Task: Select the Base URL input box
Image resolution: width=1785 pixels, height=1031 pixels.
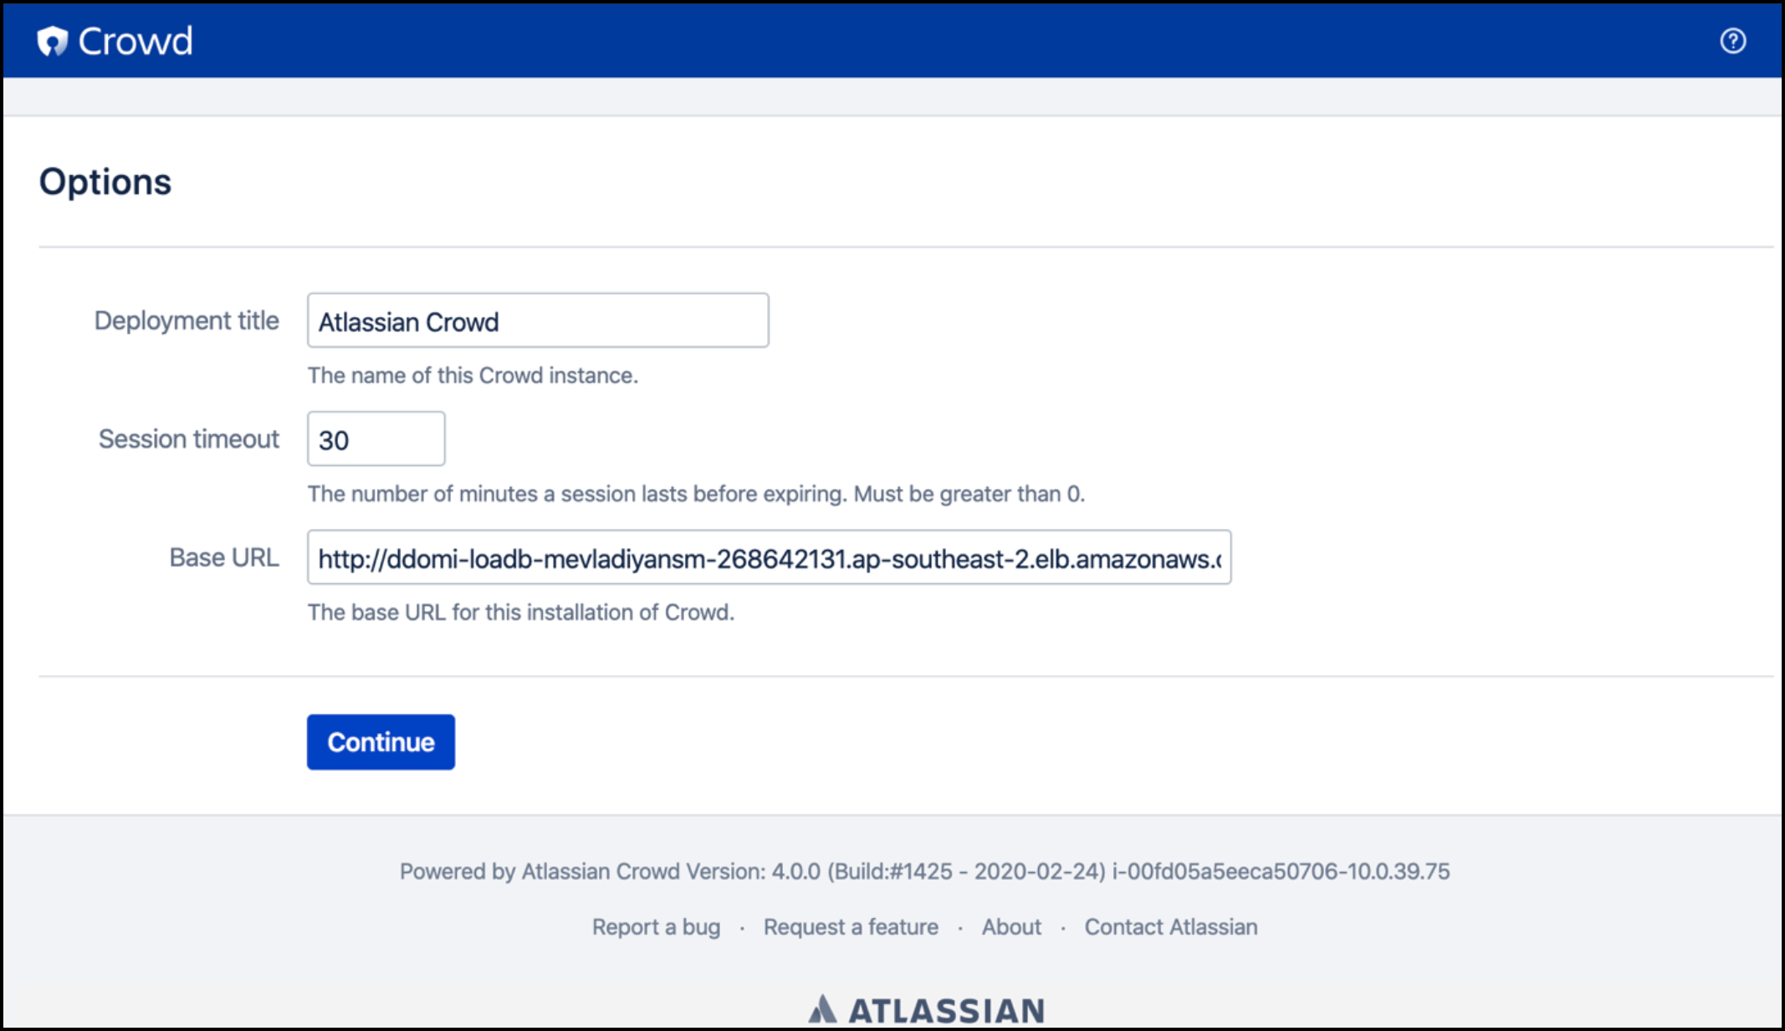Action: (768, 557)
